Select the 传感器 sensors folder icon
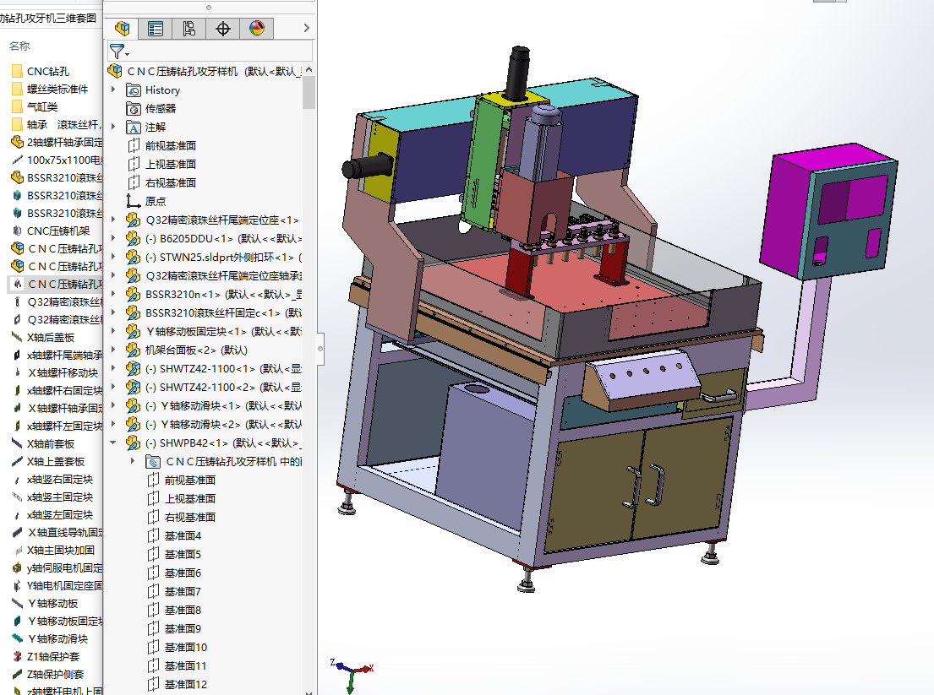The width and height of the screenshot is (934, 695). (134, 108)
